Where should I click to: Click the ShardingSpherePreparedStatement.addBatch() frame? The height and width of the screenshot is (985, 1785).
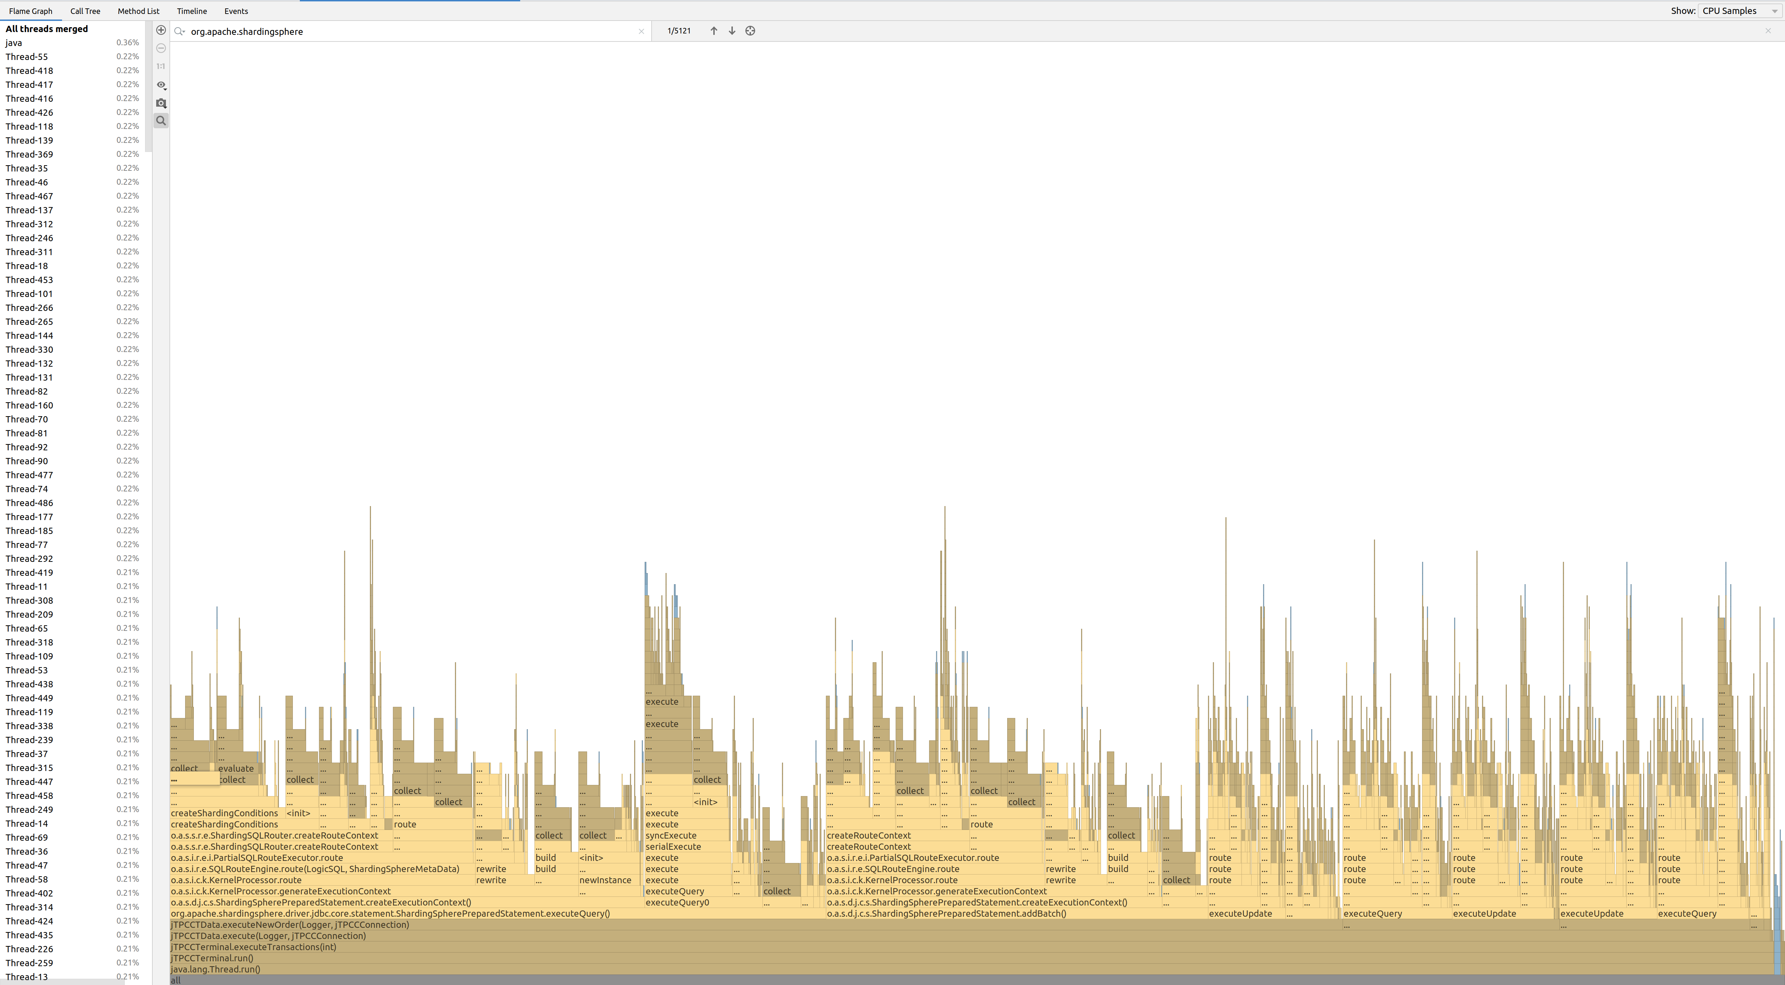[947, 914]
